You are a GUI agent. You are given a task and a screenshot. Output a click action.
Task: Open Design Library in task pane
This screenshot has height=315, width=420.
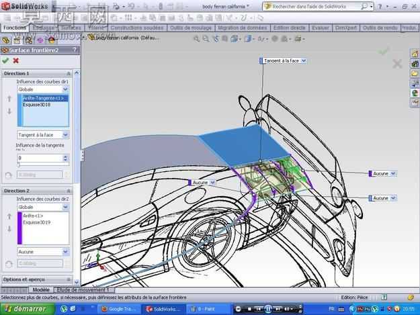pyautogui.click(x=415, y=64)
